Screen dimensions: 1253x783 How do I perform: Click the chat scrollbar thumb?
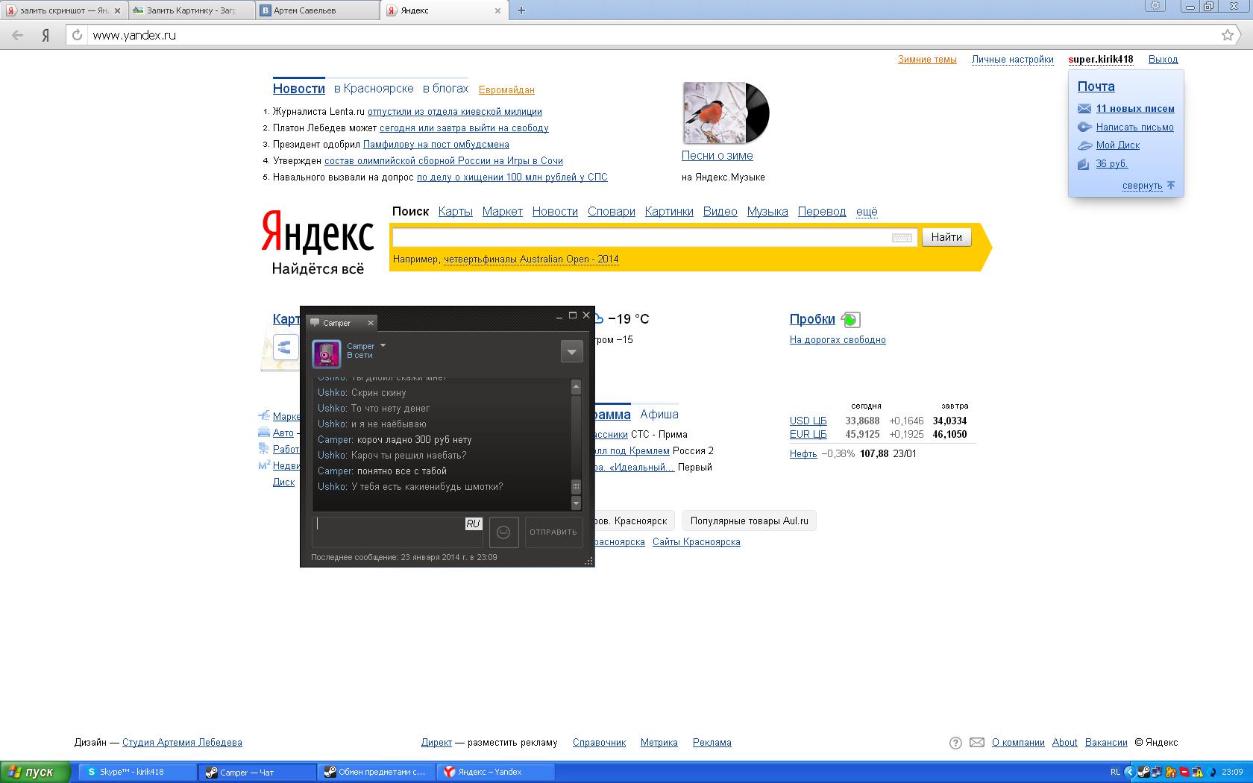coord(576,487)
